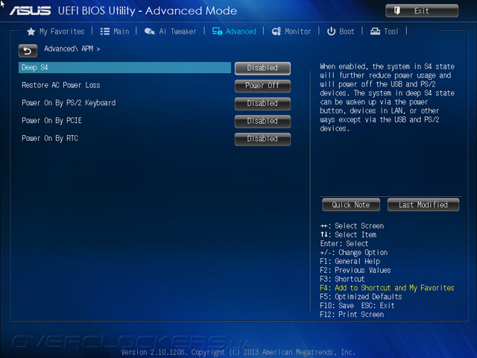Click the F3: Shortcut hint
The height and width of the screenshot is (358, 477).
tap(342, 279)
